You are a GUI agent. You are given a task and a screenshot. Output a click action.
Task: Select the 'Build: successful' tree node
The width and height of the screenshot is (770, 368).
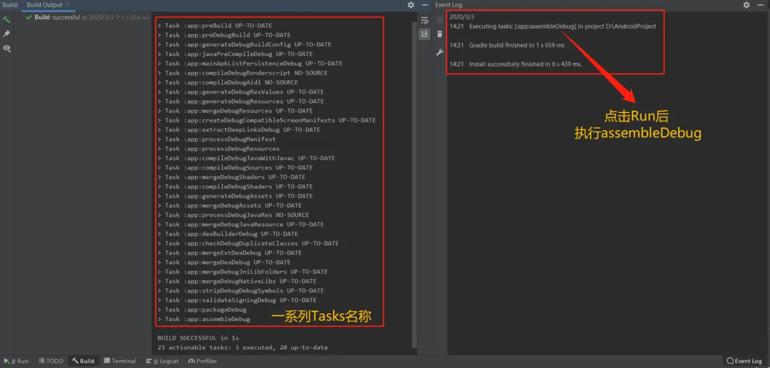(88, 17)
